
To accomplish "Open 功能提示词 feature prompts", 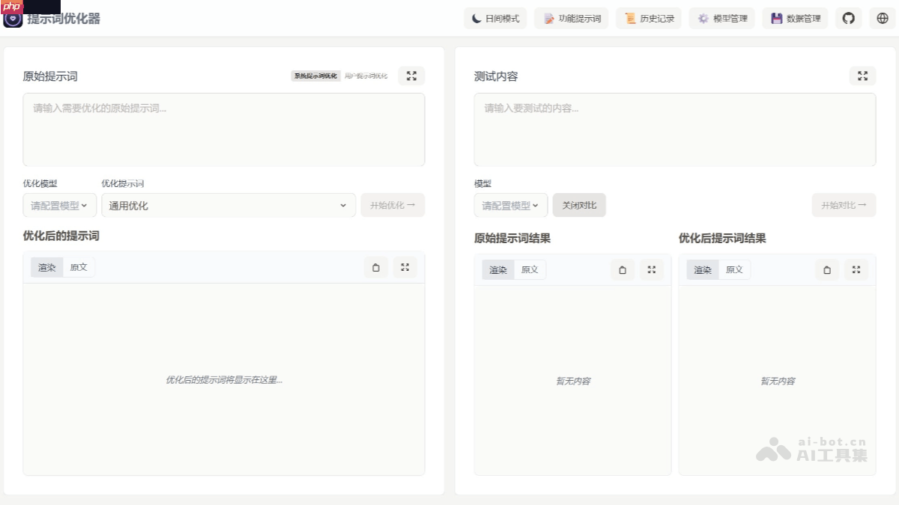I will (572, 17).
